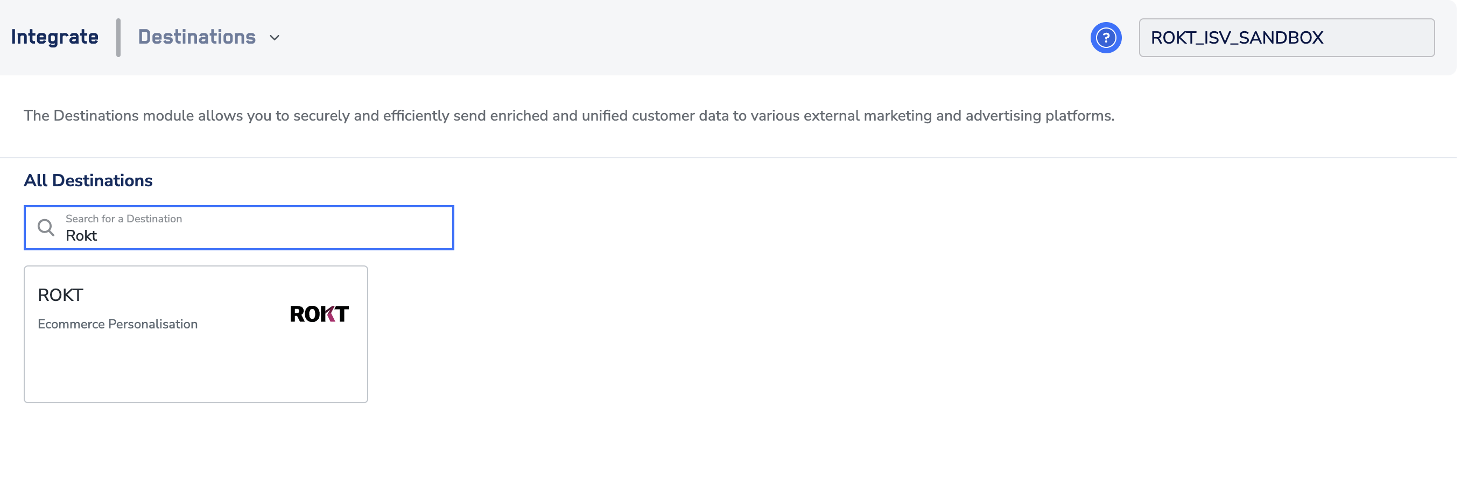Open the ROKT_ISV_SANDBOX account selector
Screen dimensions: 1461x477
[1287, 38]
